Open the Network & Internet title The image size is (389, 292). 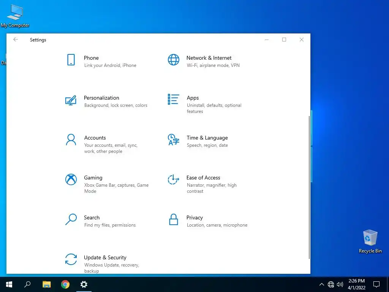(209, 58)
